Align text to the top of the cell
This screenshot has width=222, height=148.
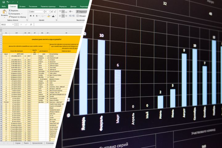coord(60,11)
